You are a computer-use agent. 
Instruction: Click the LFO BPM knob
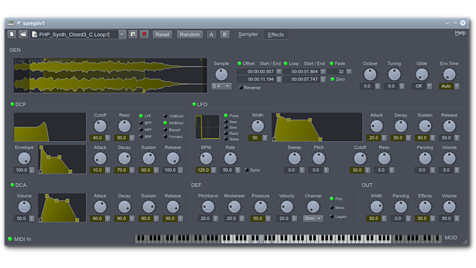[206, 158]
